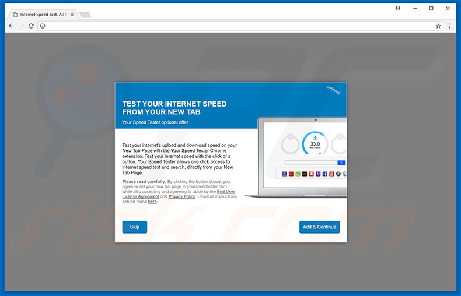The height and width of the screenshot is (296, 461).
Task: Minimize the browser window
Action: (x=415, y=8)
